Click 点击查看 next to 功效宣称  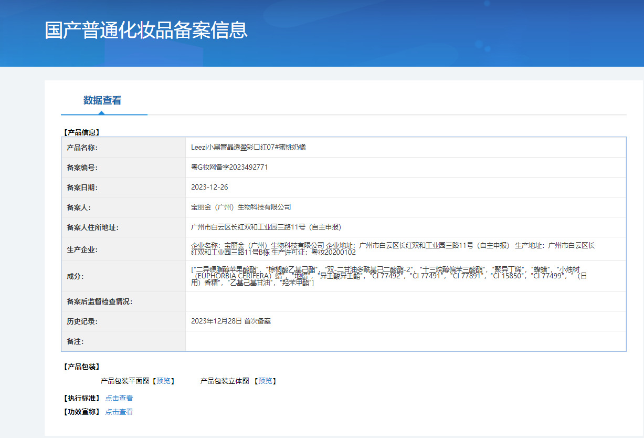(119, 412)
